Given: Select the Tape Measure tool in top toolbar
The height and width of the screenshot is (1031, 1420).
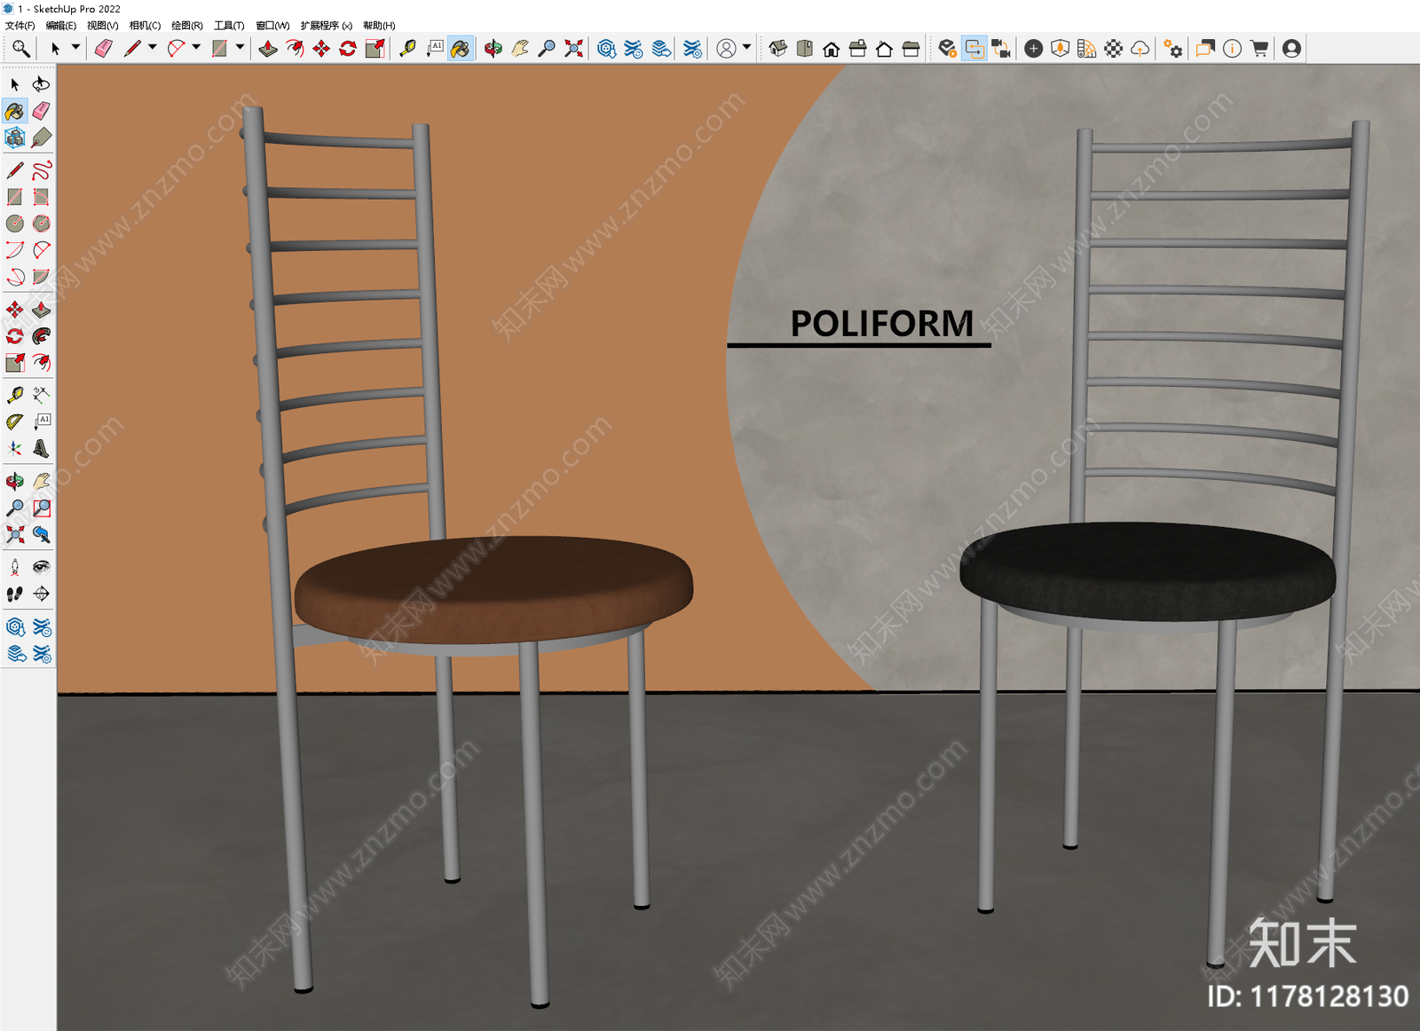Looking at the screenshot, I should (407, 49).
